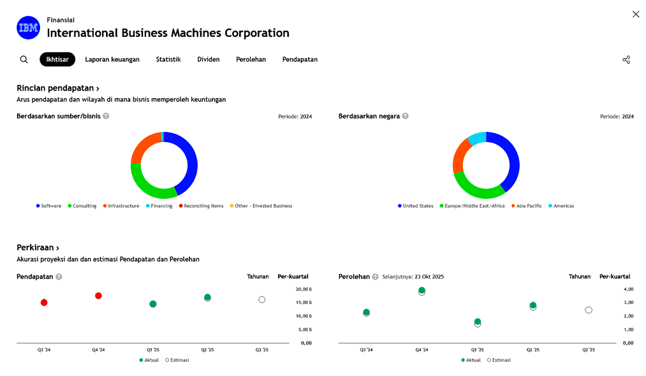Click the help icon next to Pendapatan
This screenshot has height=376, width=646.
point(59,277)
